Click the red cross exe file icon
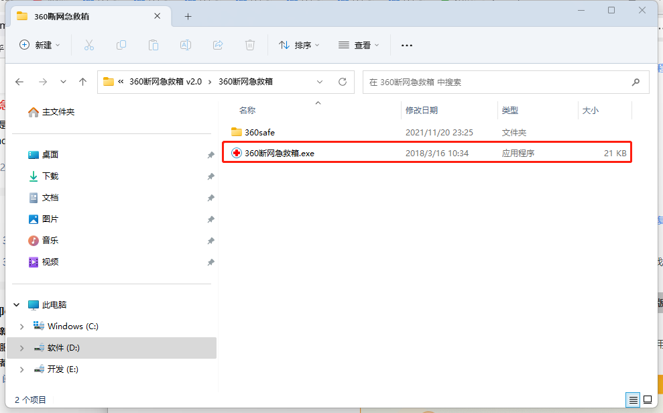 coord(237,153)
